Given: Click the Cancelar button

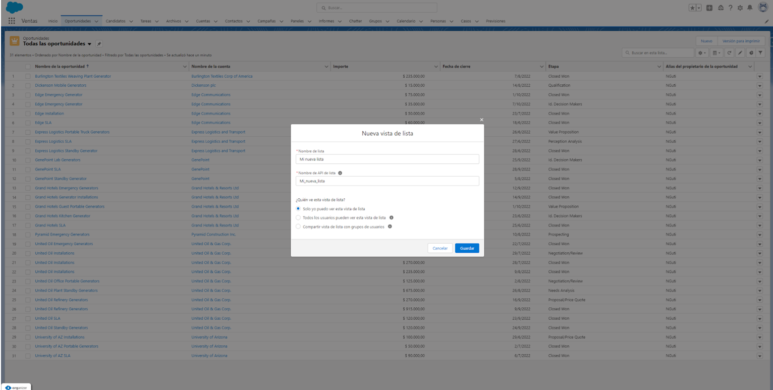Looking at the screenshot, I should coord(440,248).
